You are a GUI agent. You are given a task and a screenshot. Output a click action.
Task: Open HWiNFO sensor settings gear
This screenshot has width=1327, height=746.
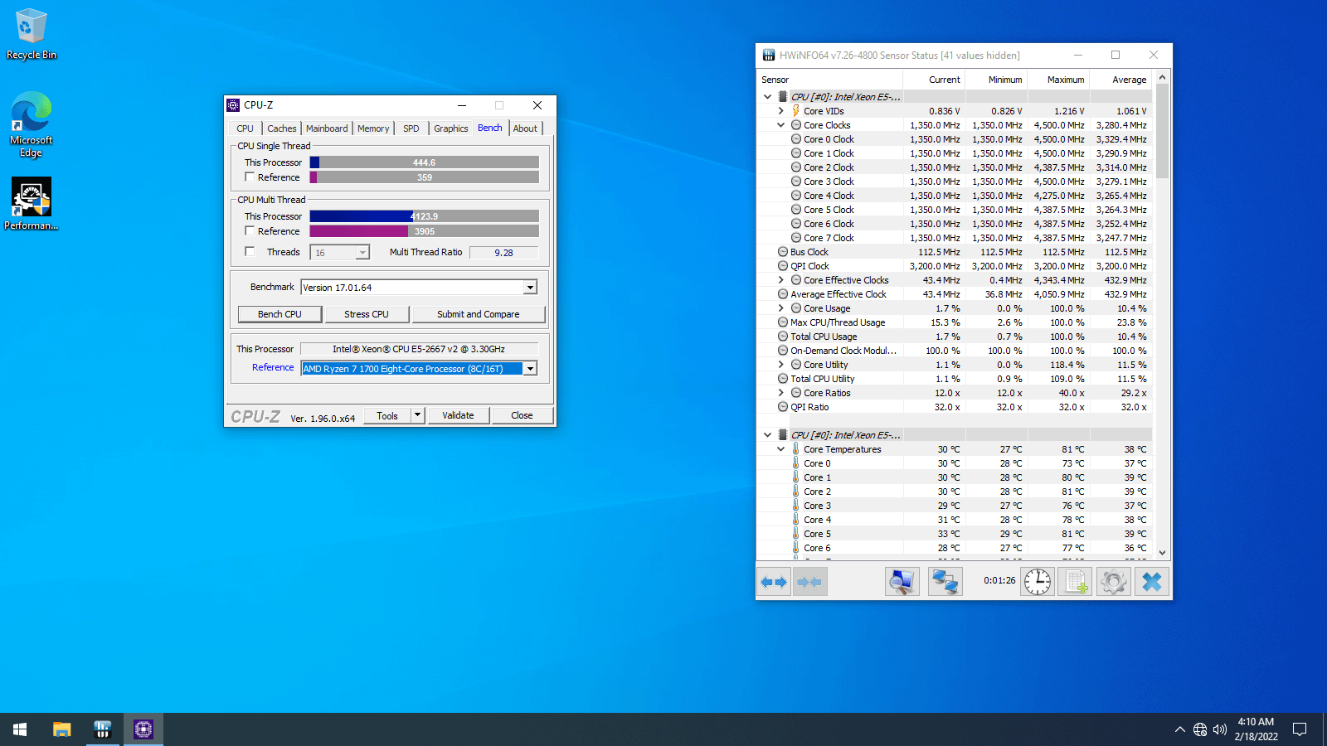coord(1114,582)
